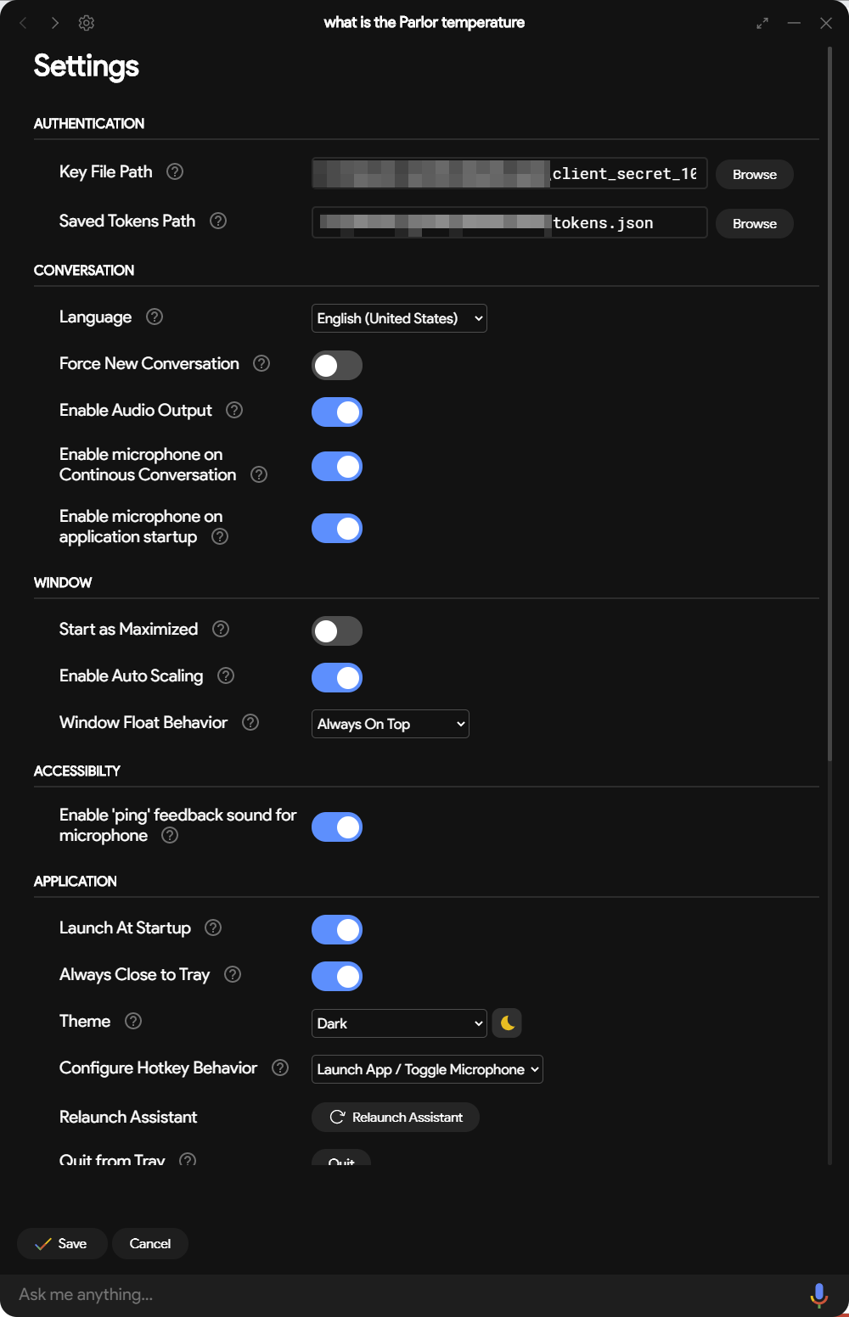Click the help icon next to Window Float Behavior
849x1317 pixels.
click(250, 722)
